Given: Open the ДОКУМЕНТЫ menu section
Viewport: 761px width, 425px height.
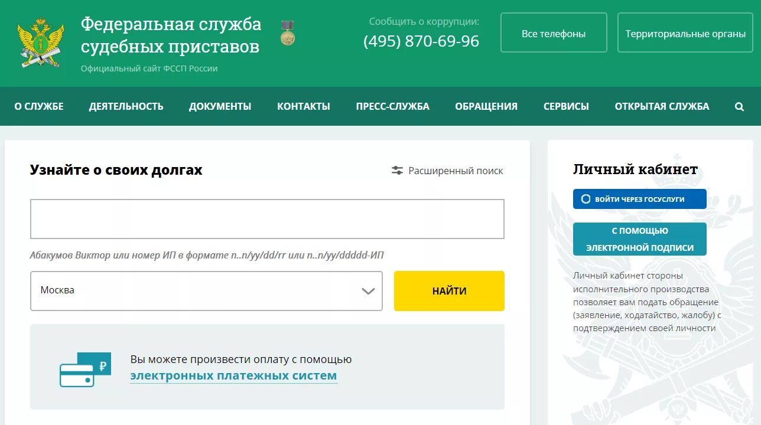Looking at the screenshot, I should coord(220,106).
